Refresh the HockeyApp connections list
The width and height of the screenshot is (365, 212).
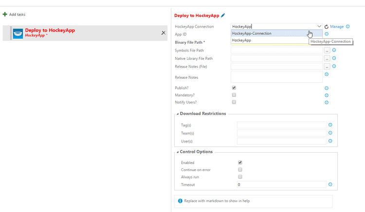(327, 27)
